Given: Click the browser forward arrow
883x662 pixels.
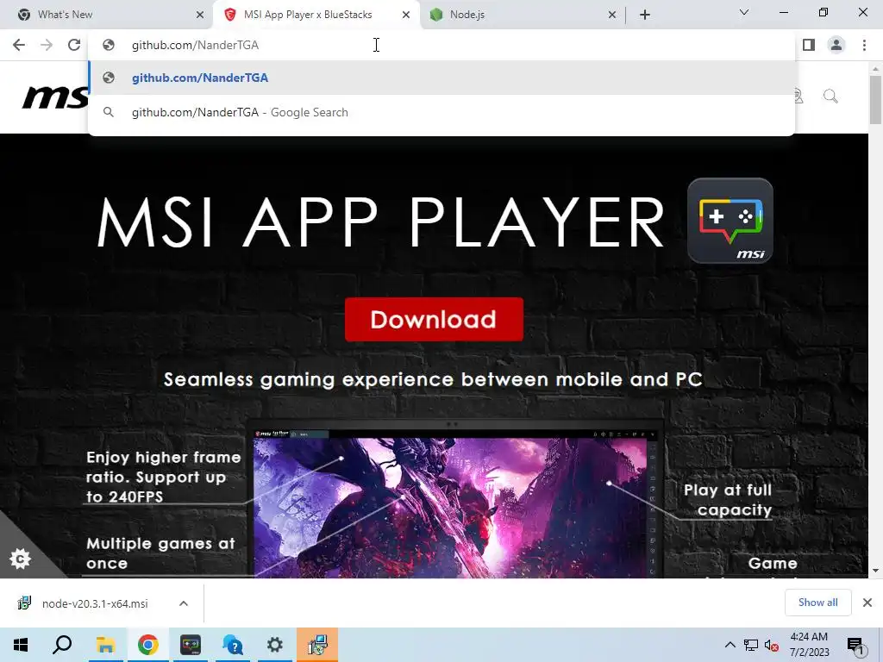Looking at the screenshot, I should point(47,45).
